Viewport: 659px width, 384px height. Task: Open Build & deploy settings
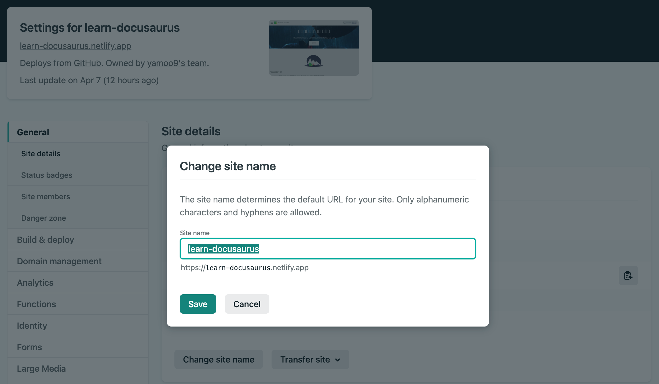pyautogui.click(x=45, y=240)
